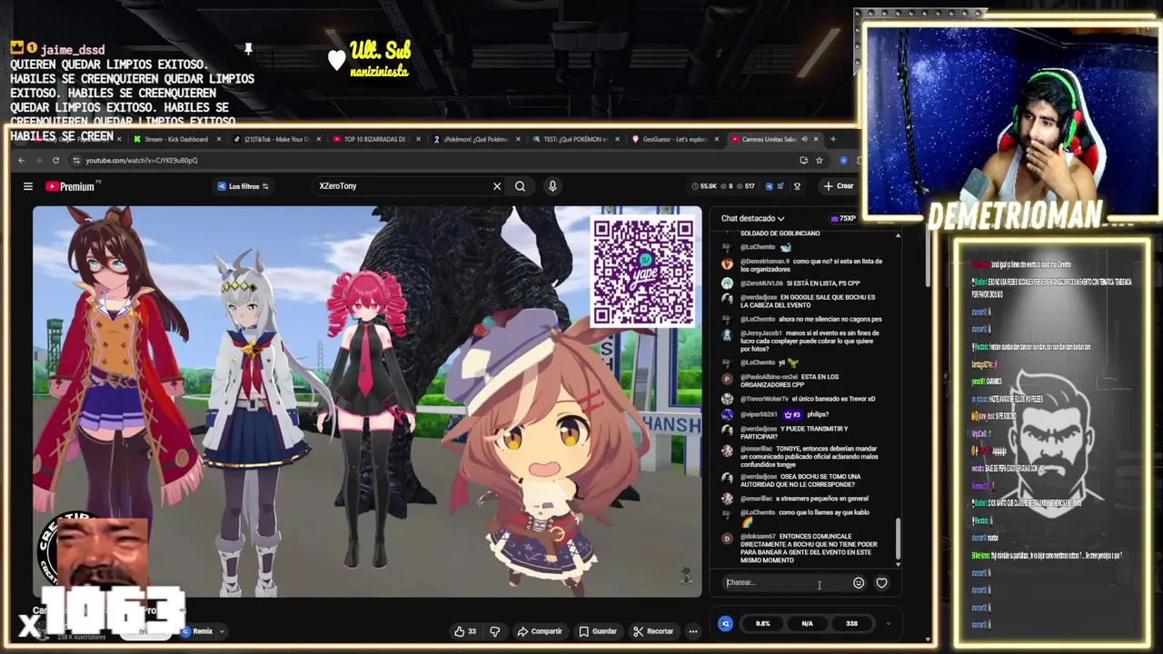Image resolution: width=1163 pixels, height=654 pixels.
Task: Start voice search with microphone icon
Action: coord(552,186)
